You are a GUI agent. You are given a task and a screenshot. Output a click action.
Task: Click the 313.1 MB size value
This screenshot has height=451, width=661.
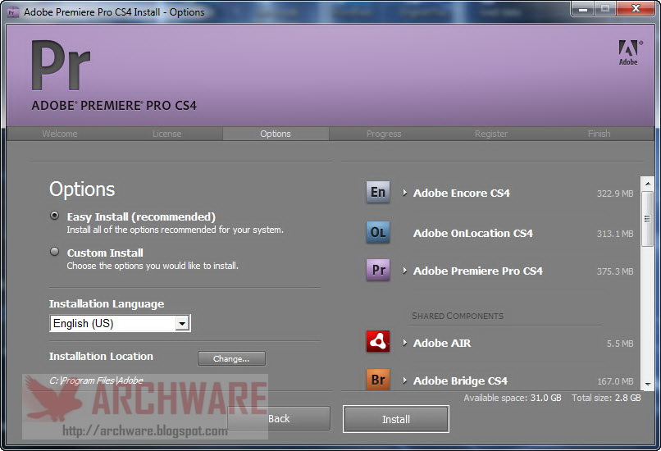615,234
